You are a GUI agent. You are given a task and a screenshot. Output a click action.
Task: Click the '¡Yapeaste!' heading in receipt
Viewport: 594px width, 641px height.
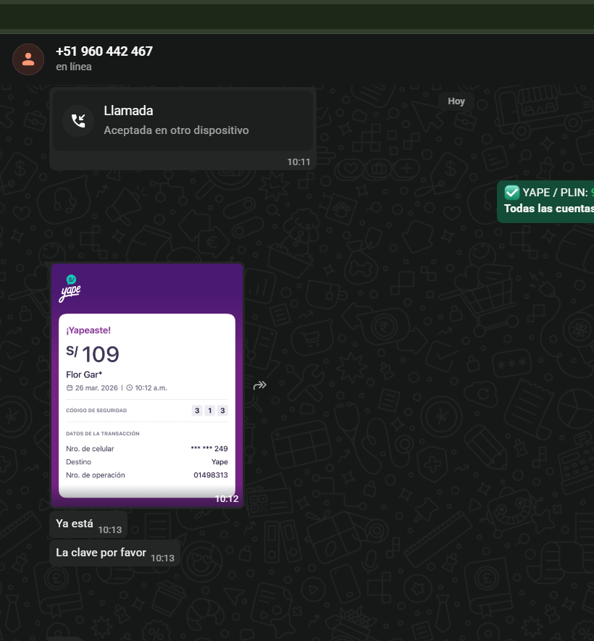point(88,330)
